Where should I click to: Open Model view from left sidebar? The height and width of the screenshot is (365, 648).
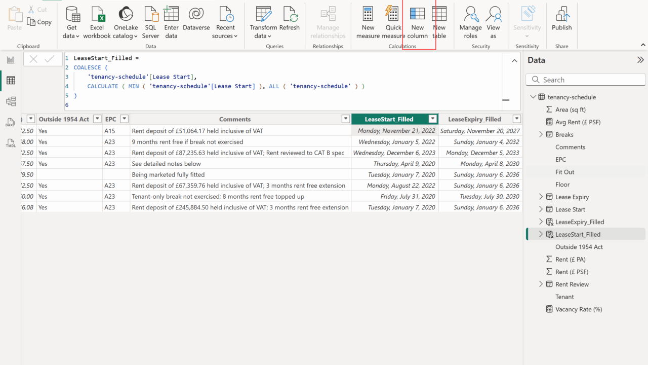(11, 101)
